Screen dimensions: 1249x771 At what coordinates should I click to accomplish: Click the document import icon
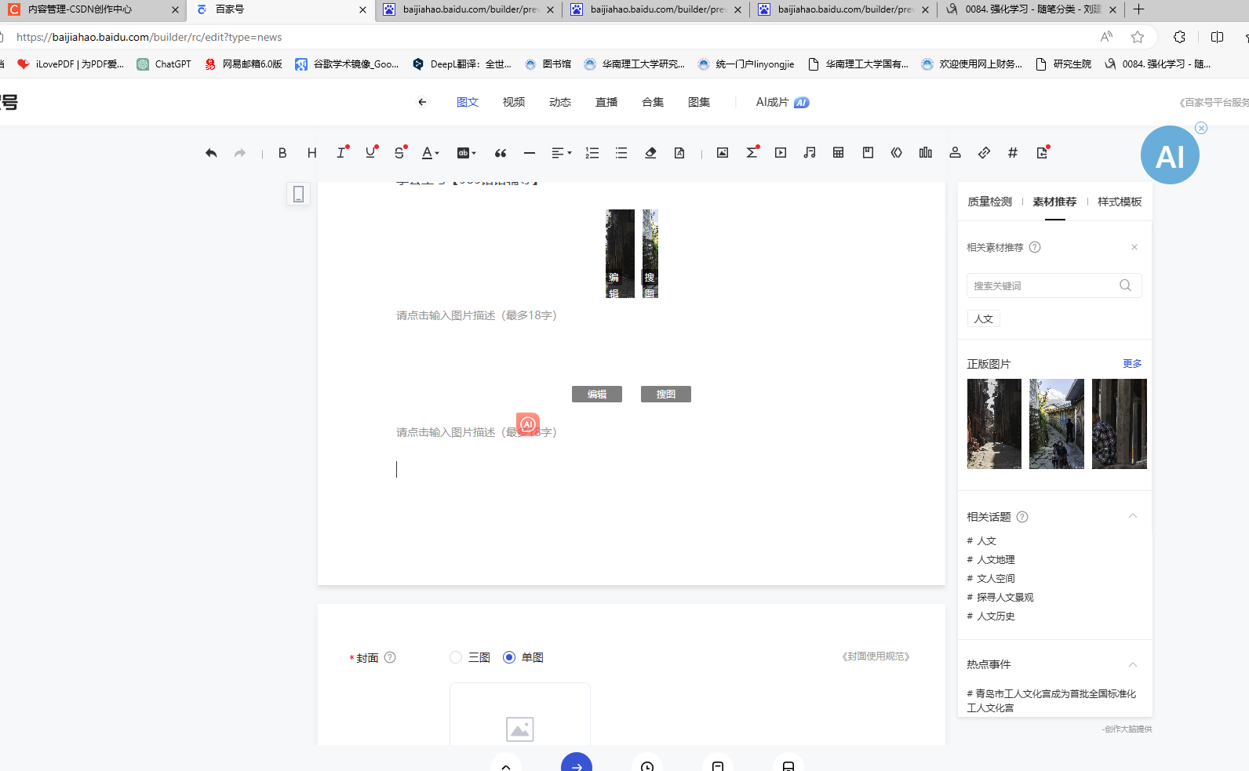point(679,153)
